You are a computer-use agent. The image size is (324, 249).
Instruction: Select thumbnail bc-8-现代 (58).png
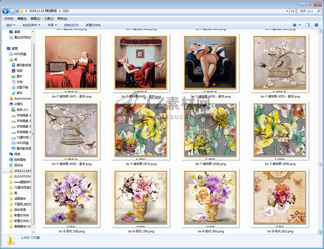pyautogui.click(x=71, y=198)
